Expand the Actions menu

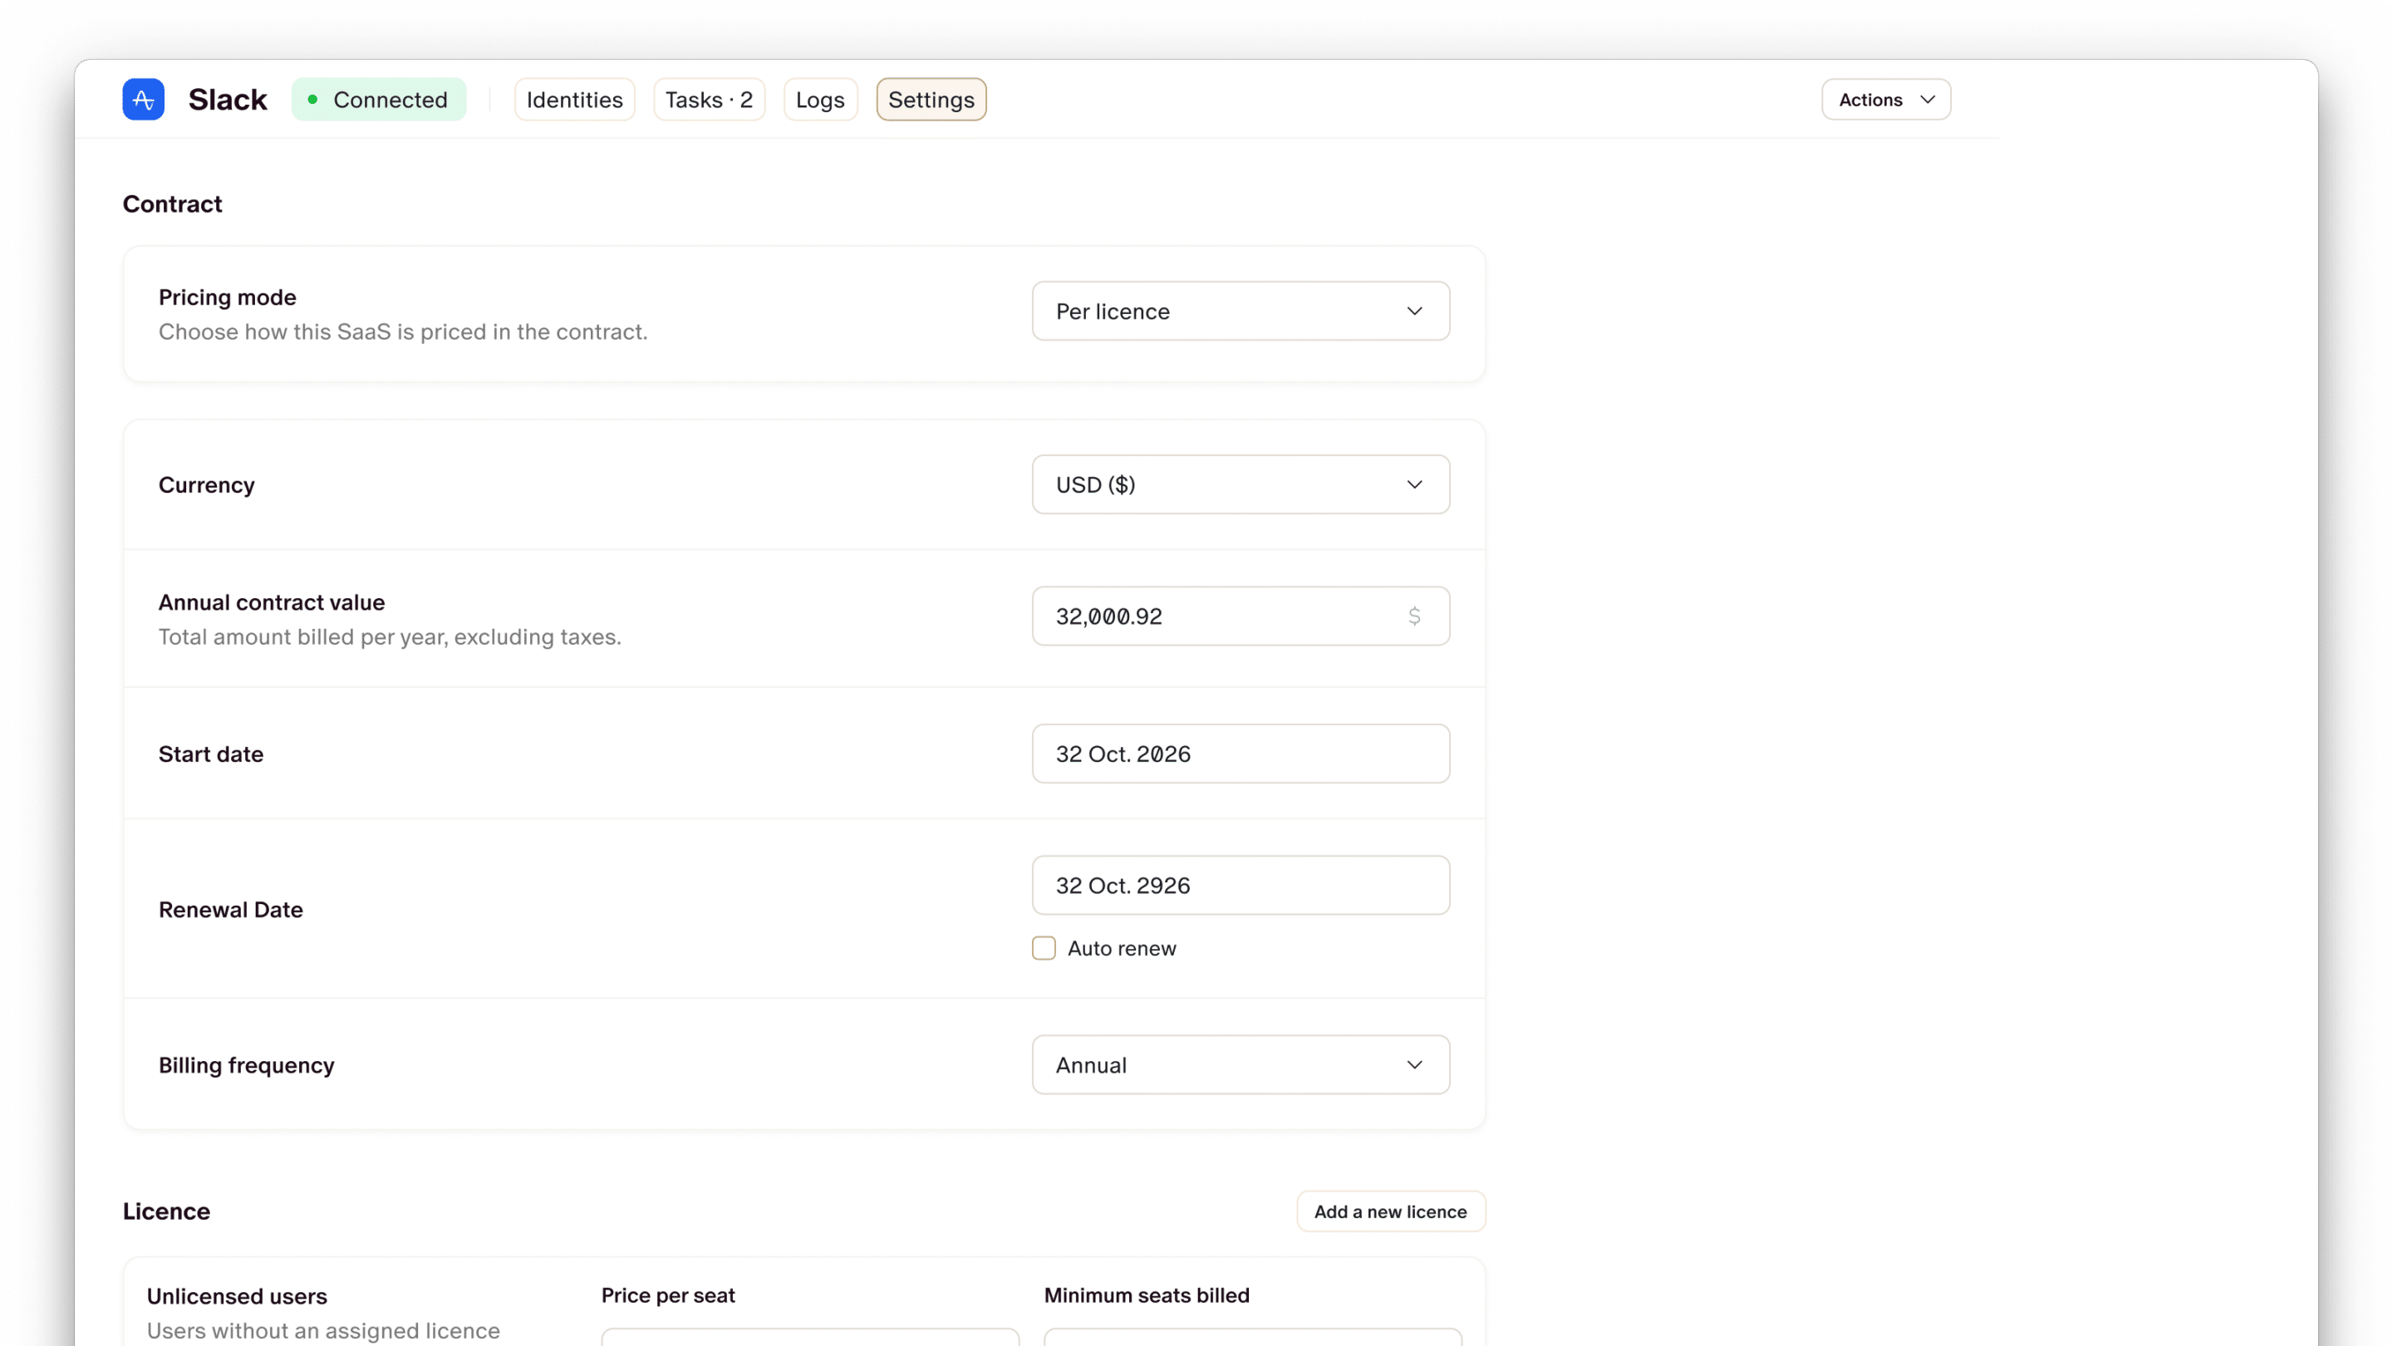(1886, 100)
